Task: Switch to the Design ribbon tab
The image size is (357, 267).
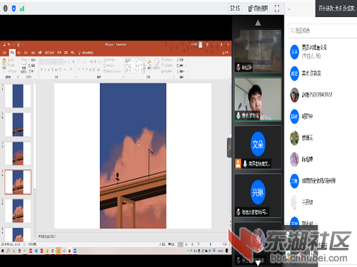Action: (26, 53)
